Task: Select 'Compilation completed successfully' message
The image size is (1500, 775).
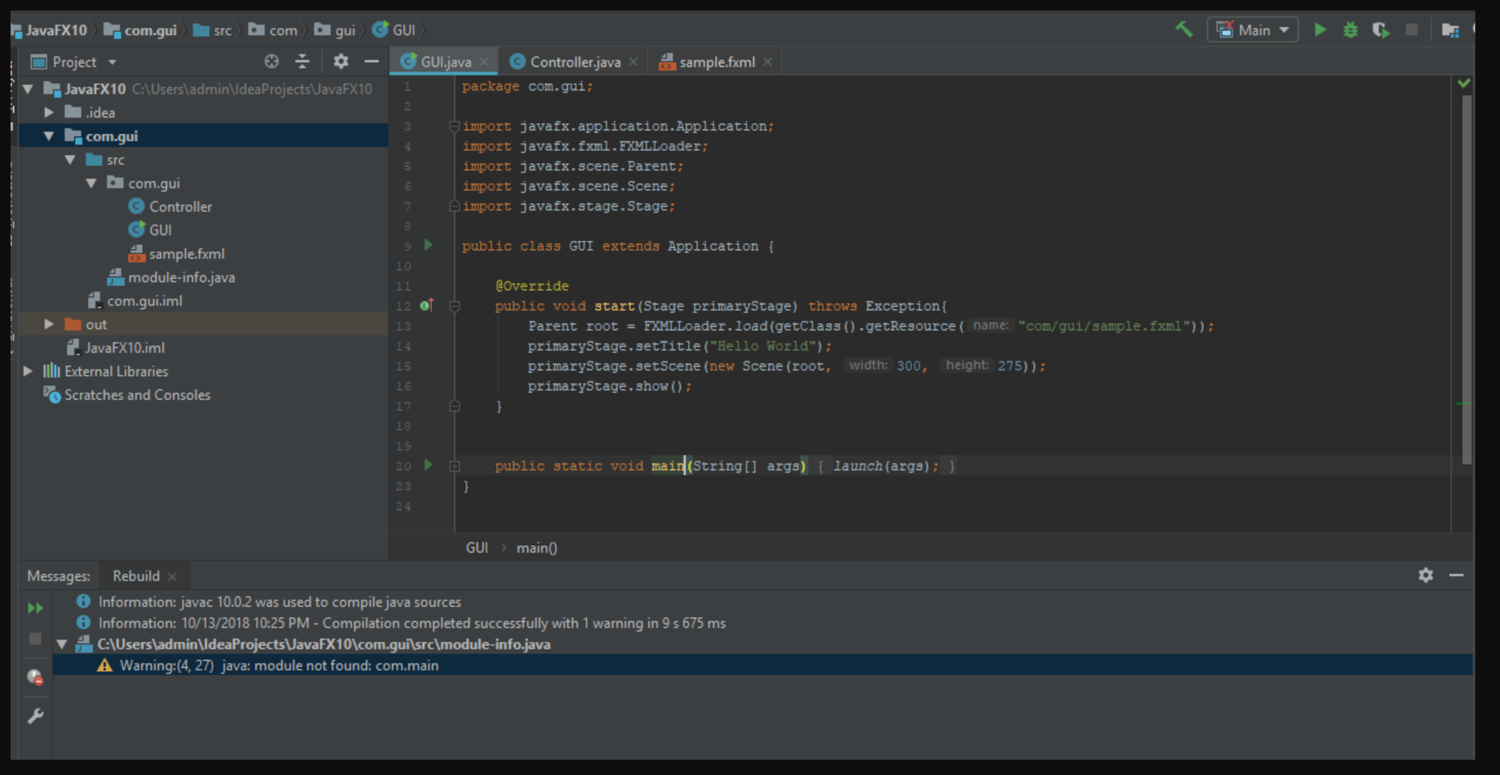Action: pos(412,623)
